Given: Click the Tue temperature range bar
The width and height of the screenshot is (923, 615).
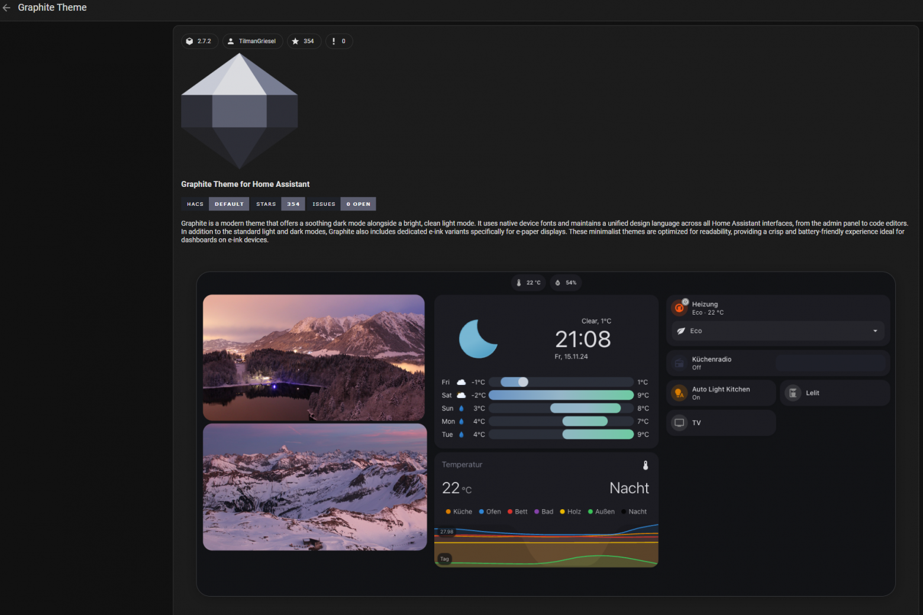Looking at the screenshot, I should [561, 435].
